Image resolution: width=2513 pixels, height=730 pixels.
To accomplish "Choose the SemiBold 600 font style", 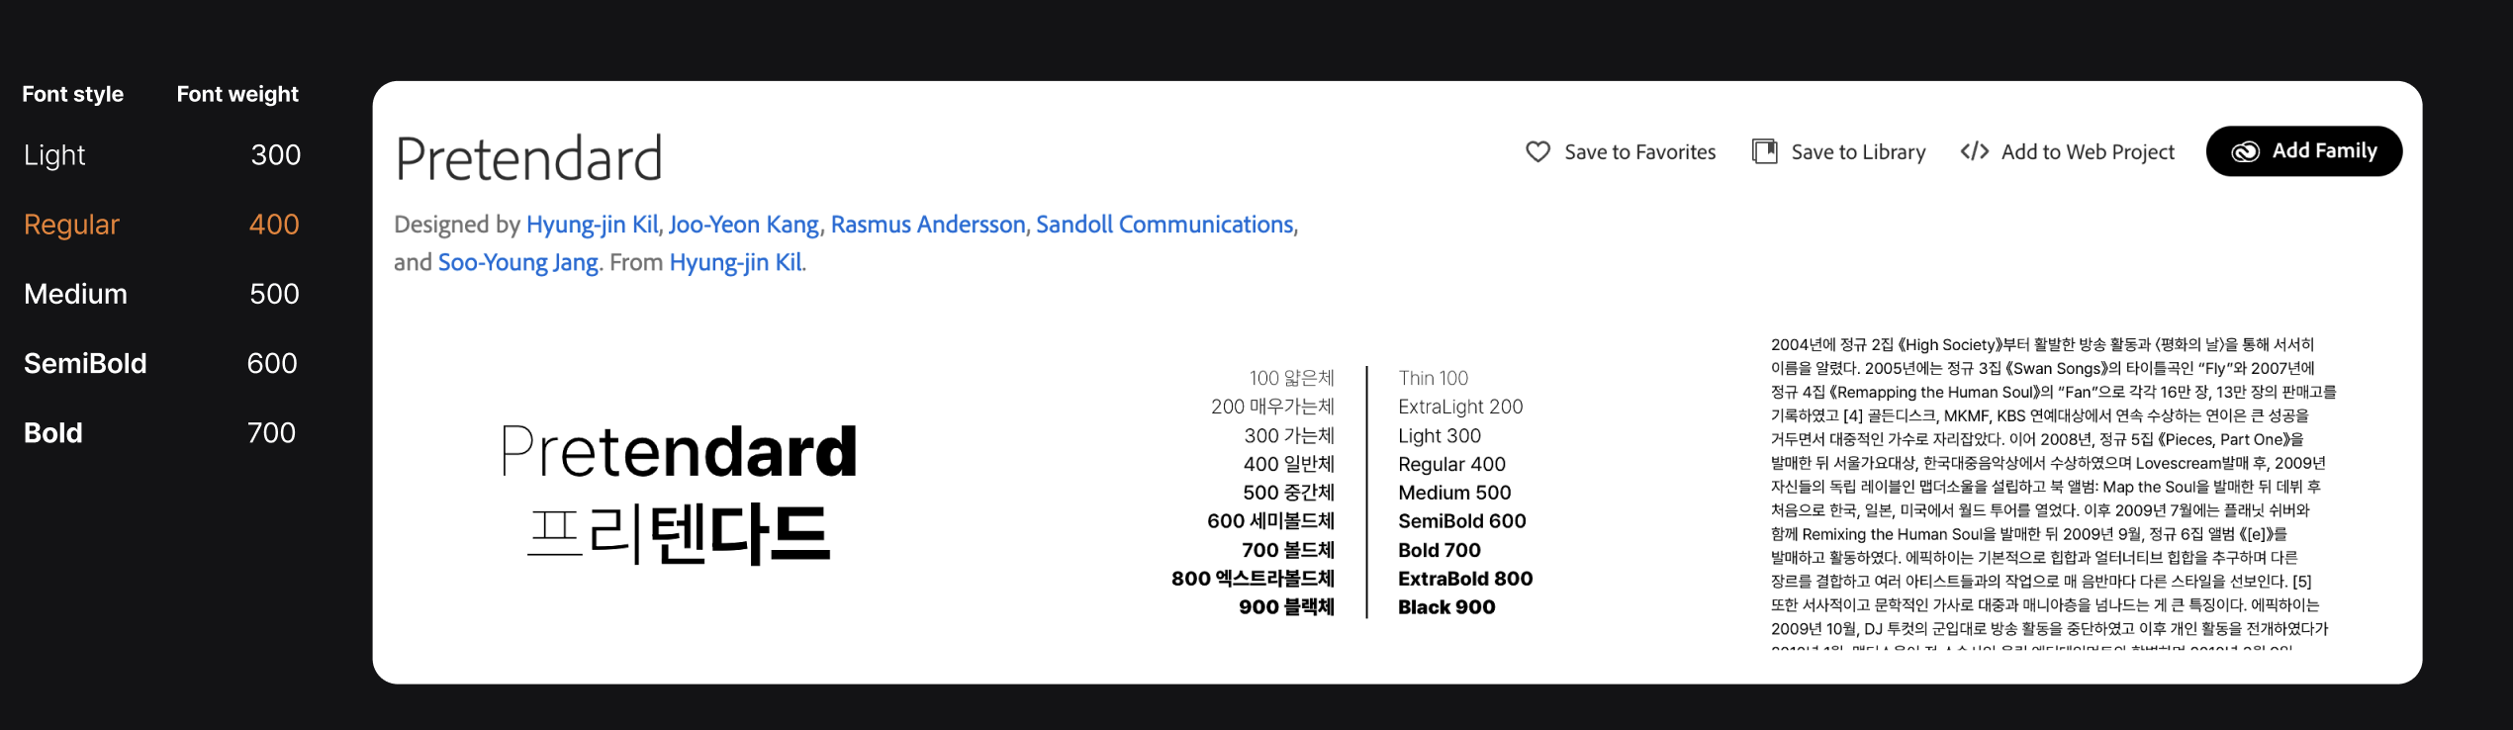I will 85,363.
